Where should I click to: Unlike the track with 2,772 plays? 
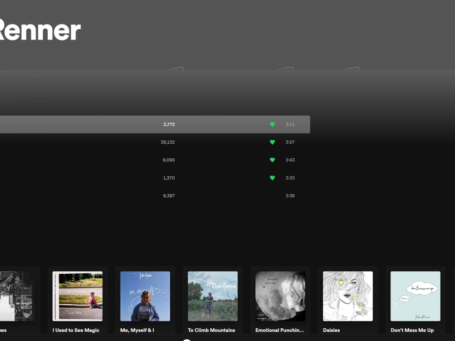[272, 125]
